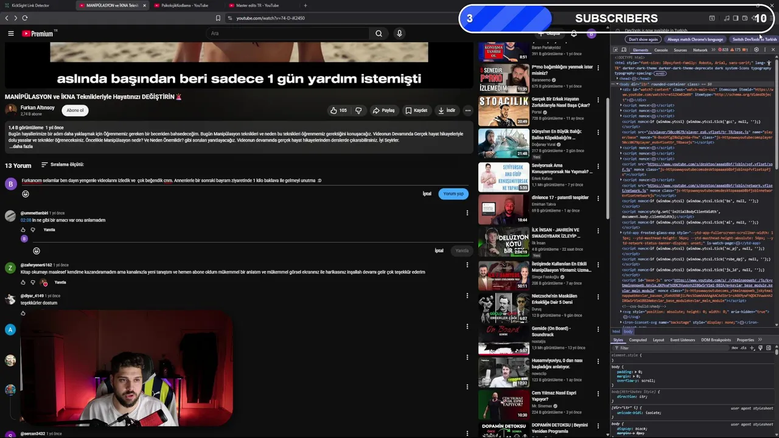
Task: Click Switch DevTools to Turkish
Action: (754, 40)
